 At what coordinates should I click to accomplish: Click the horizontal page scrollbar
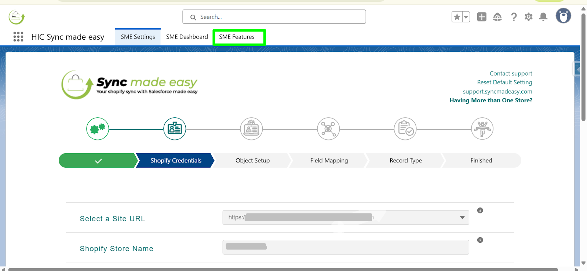tap(282, 269)
